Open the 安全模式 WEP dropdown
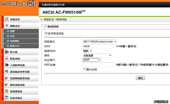Screen dimensions: 170x104 [x=92, y=60]
